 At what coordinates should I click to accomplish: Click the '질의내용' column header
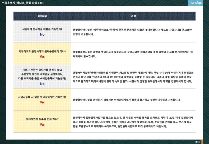[42, 16]
